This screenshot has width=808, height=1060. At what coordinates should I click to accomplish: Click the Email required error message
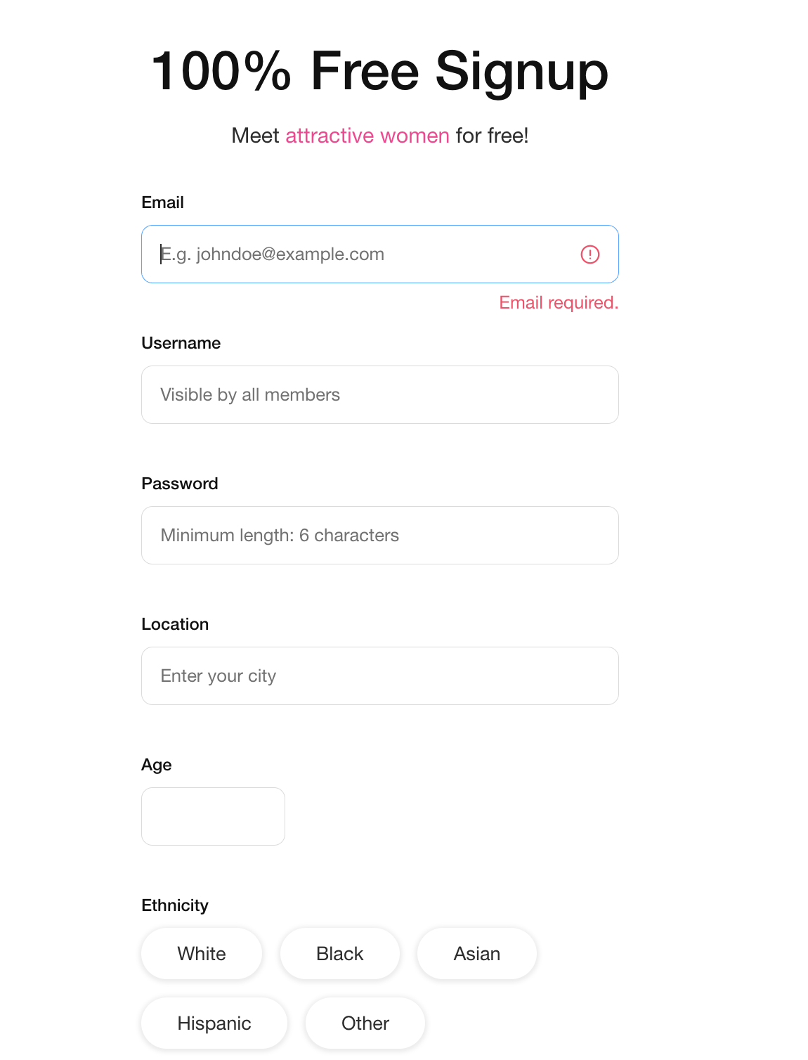tap(558, 302)
